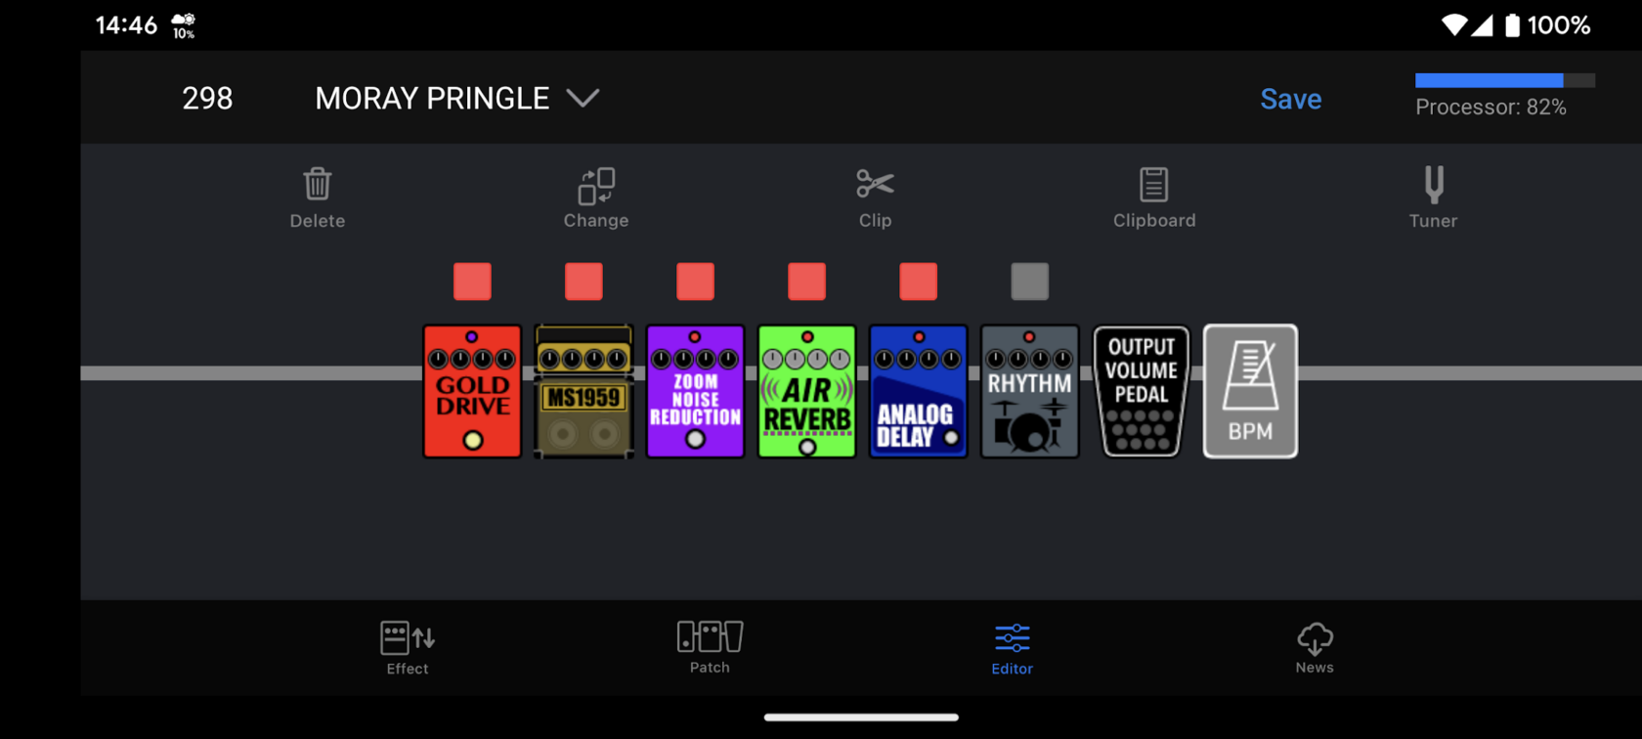Switch to the Effect tab

point(408,648)
